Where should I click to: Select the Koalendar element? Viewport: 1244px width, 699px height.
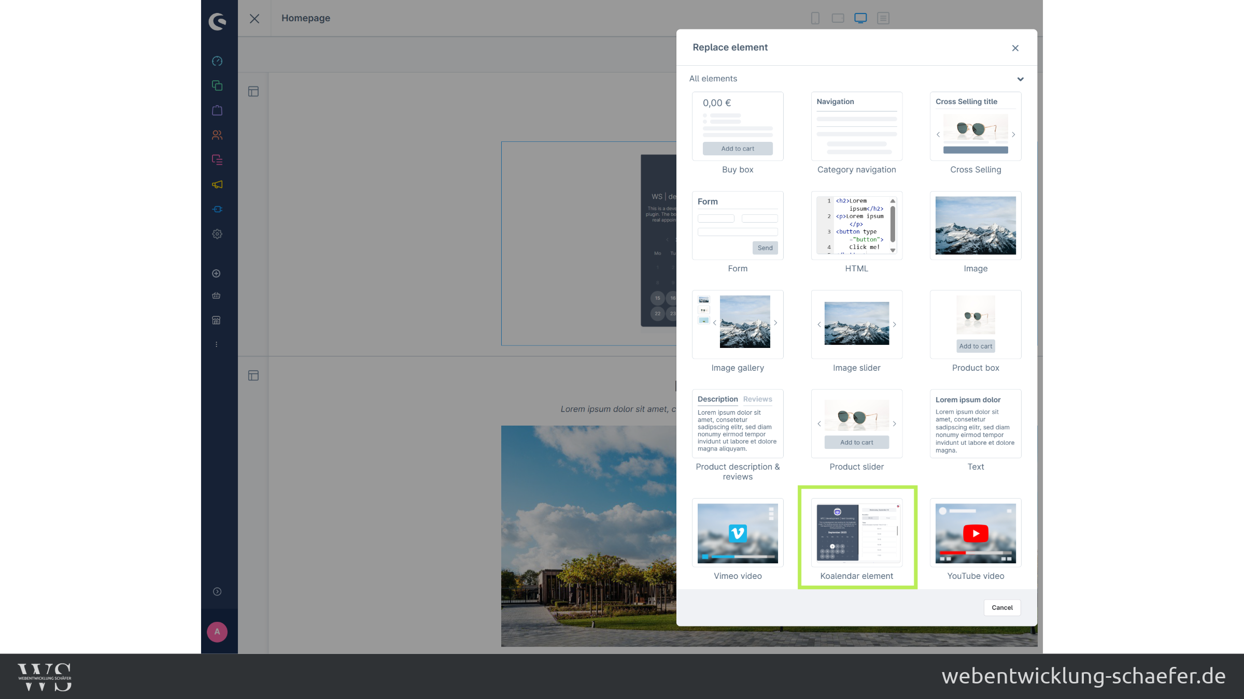pos(856,533)
